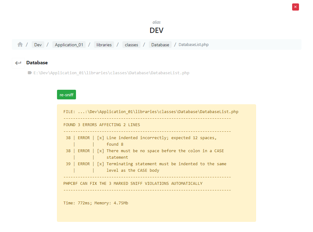Click the PHPCBF can fix violations message

click(x=133, y=183)
